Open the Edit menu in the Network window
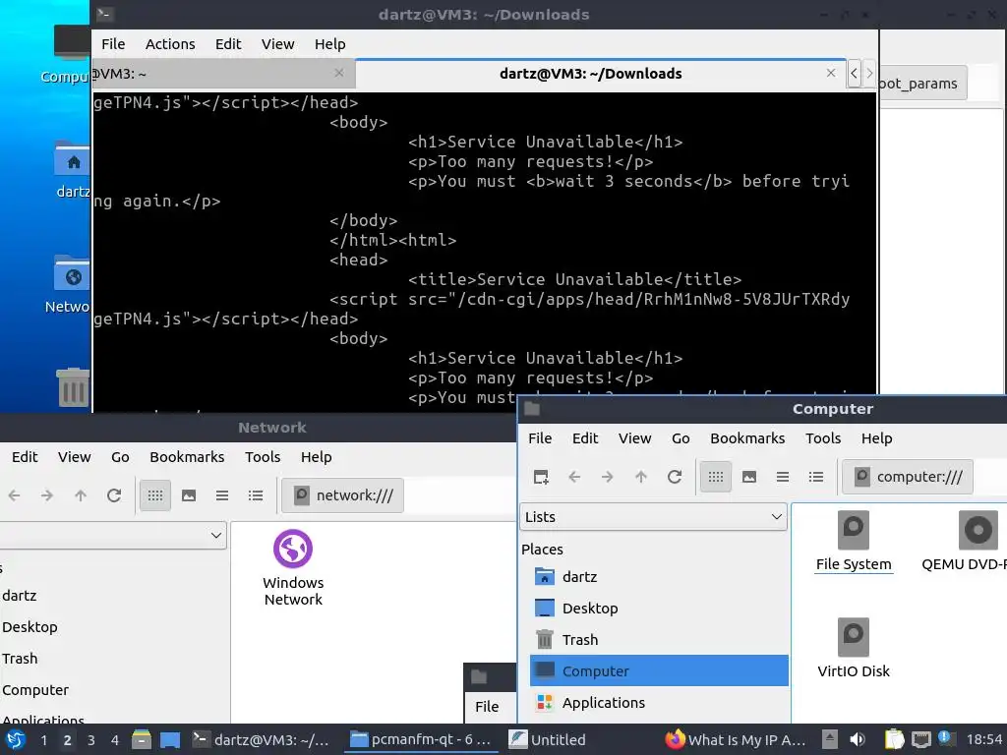The width and height of the screenshot is (1007, 755). coord(25,457)
